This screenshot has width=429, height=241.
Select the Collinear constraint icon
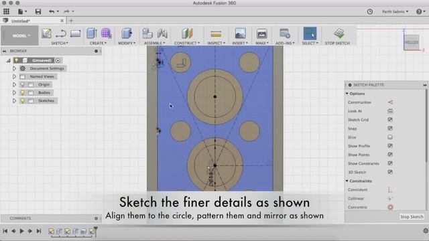coord(390,198)
